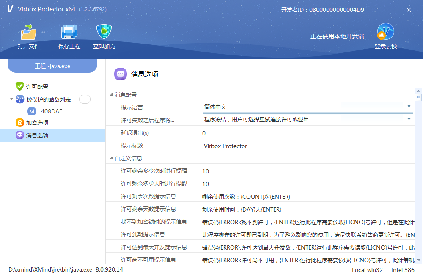Screen dimensions: 423x275
Task: Select function 408DAE in the tree
Action: point(52,111)
